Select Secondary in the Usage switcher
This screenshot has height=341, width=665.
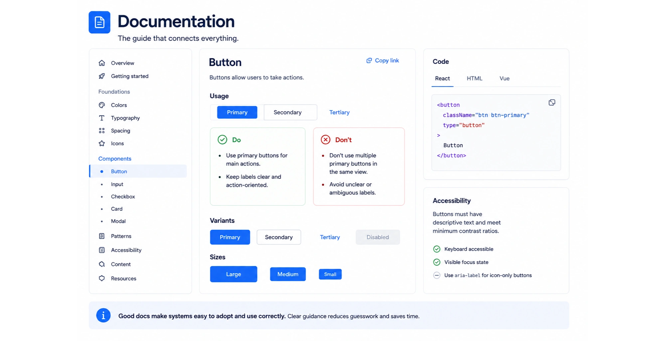tap(290, 112)
